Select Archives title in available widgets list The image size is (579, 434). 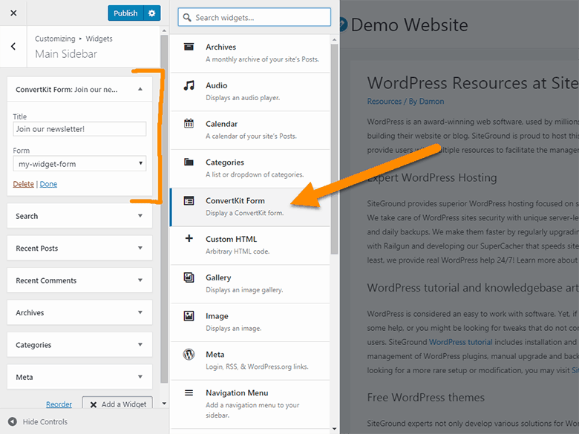[x=220, y=47]
